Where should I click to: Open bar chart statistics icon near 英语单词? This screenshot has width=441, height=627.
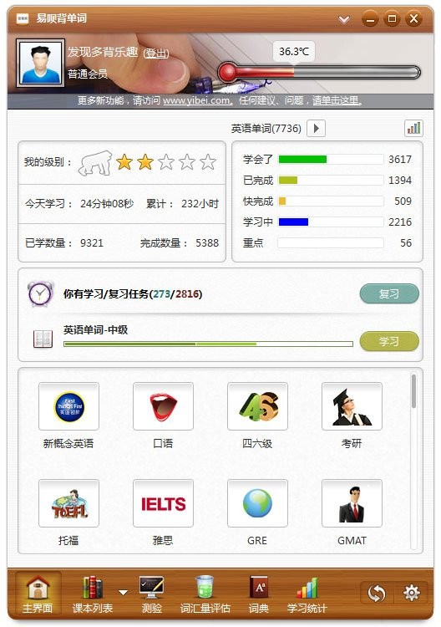point(413,129)
